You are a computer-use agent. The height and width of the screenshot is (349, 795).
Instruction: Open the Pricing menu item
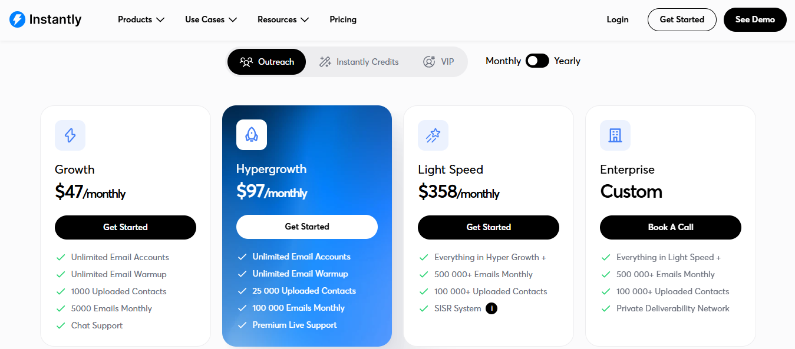click(343, 19)
